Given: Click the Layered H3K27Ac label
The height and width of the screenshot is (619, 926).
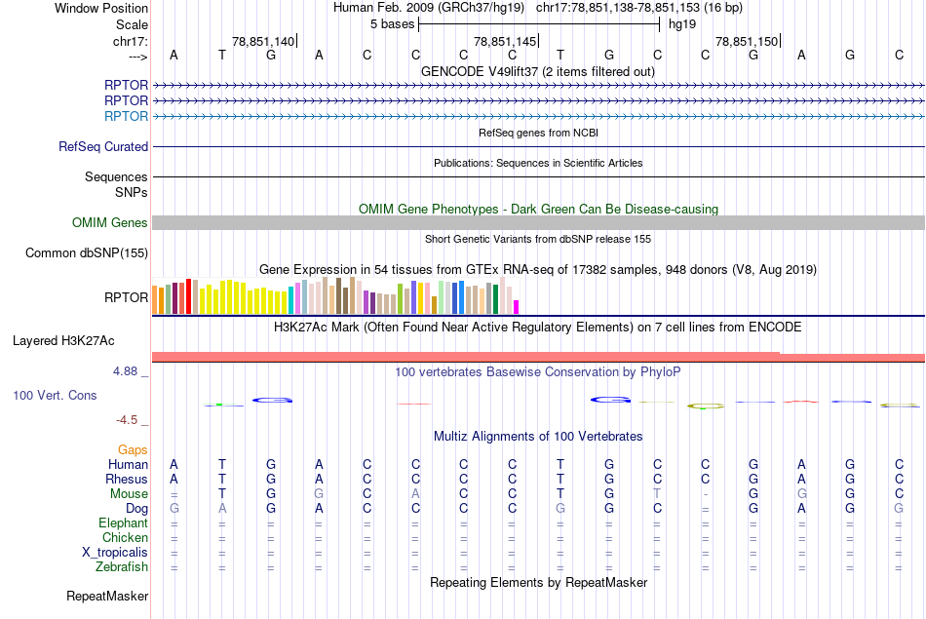Looking at the screenshot, I should (x=63, y=341).
